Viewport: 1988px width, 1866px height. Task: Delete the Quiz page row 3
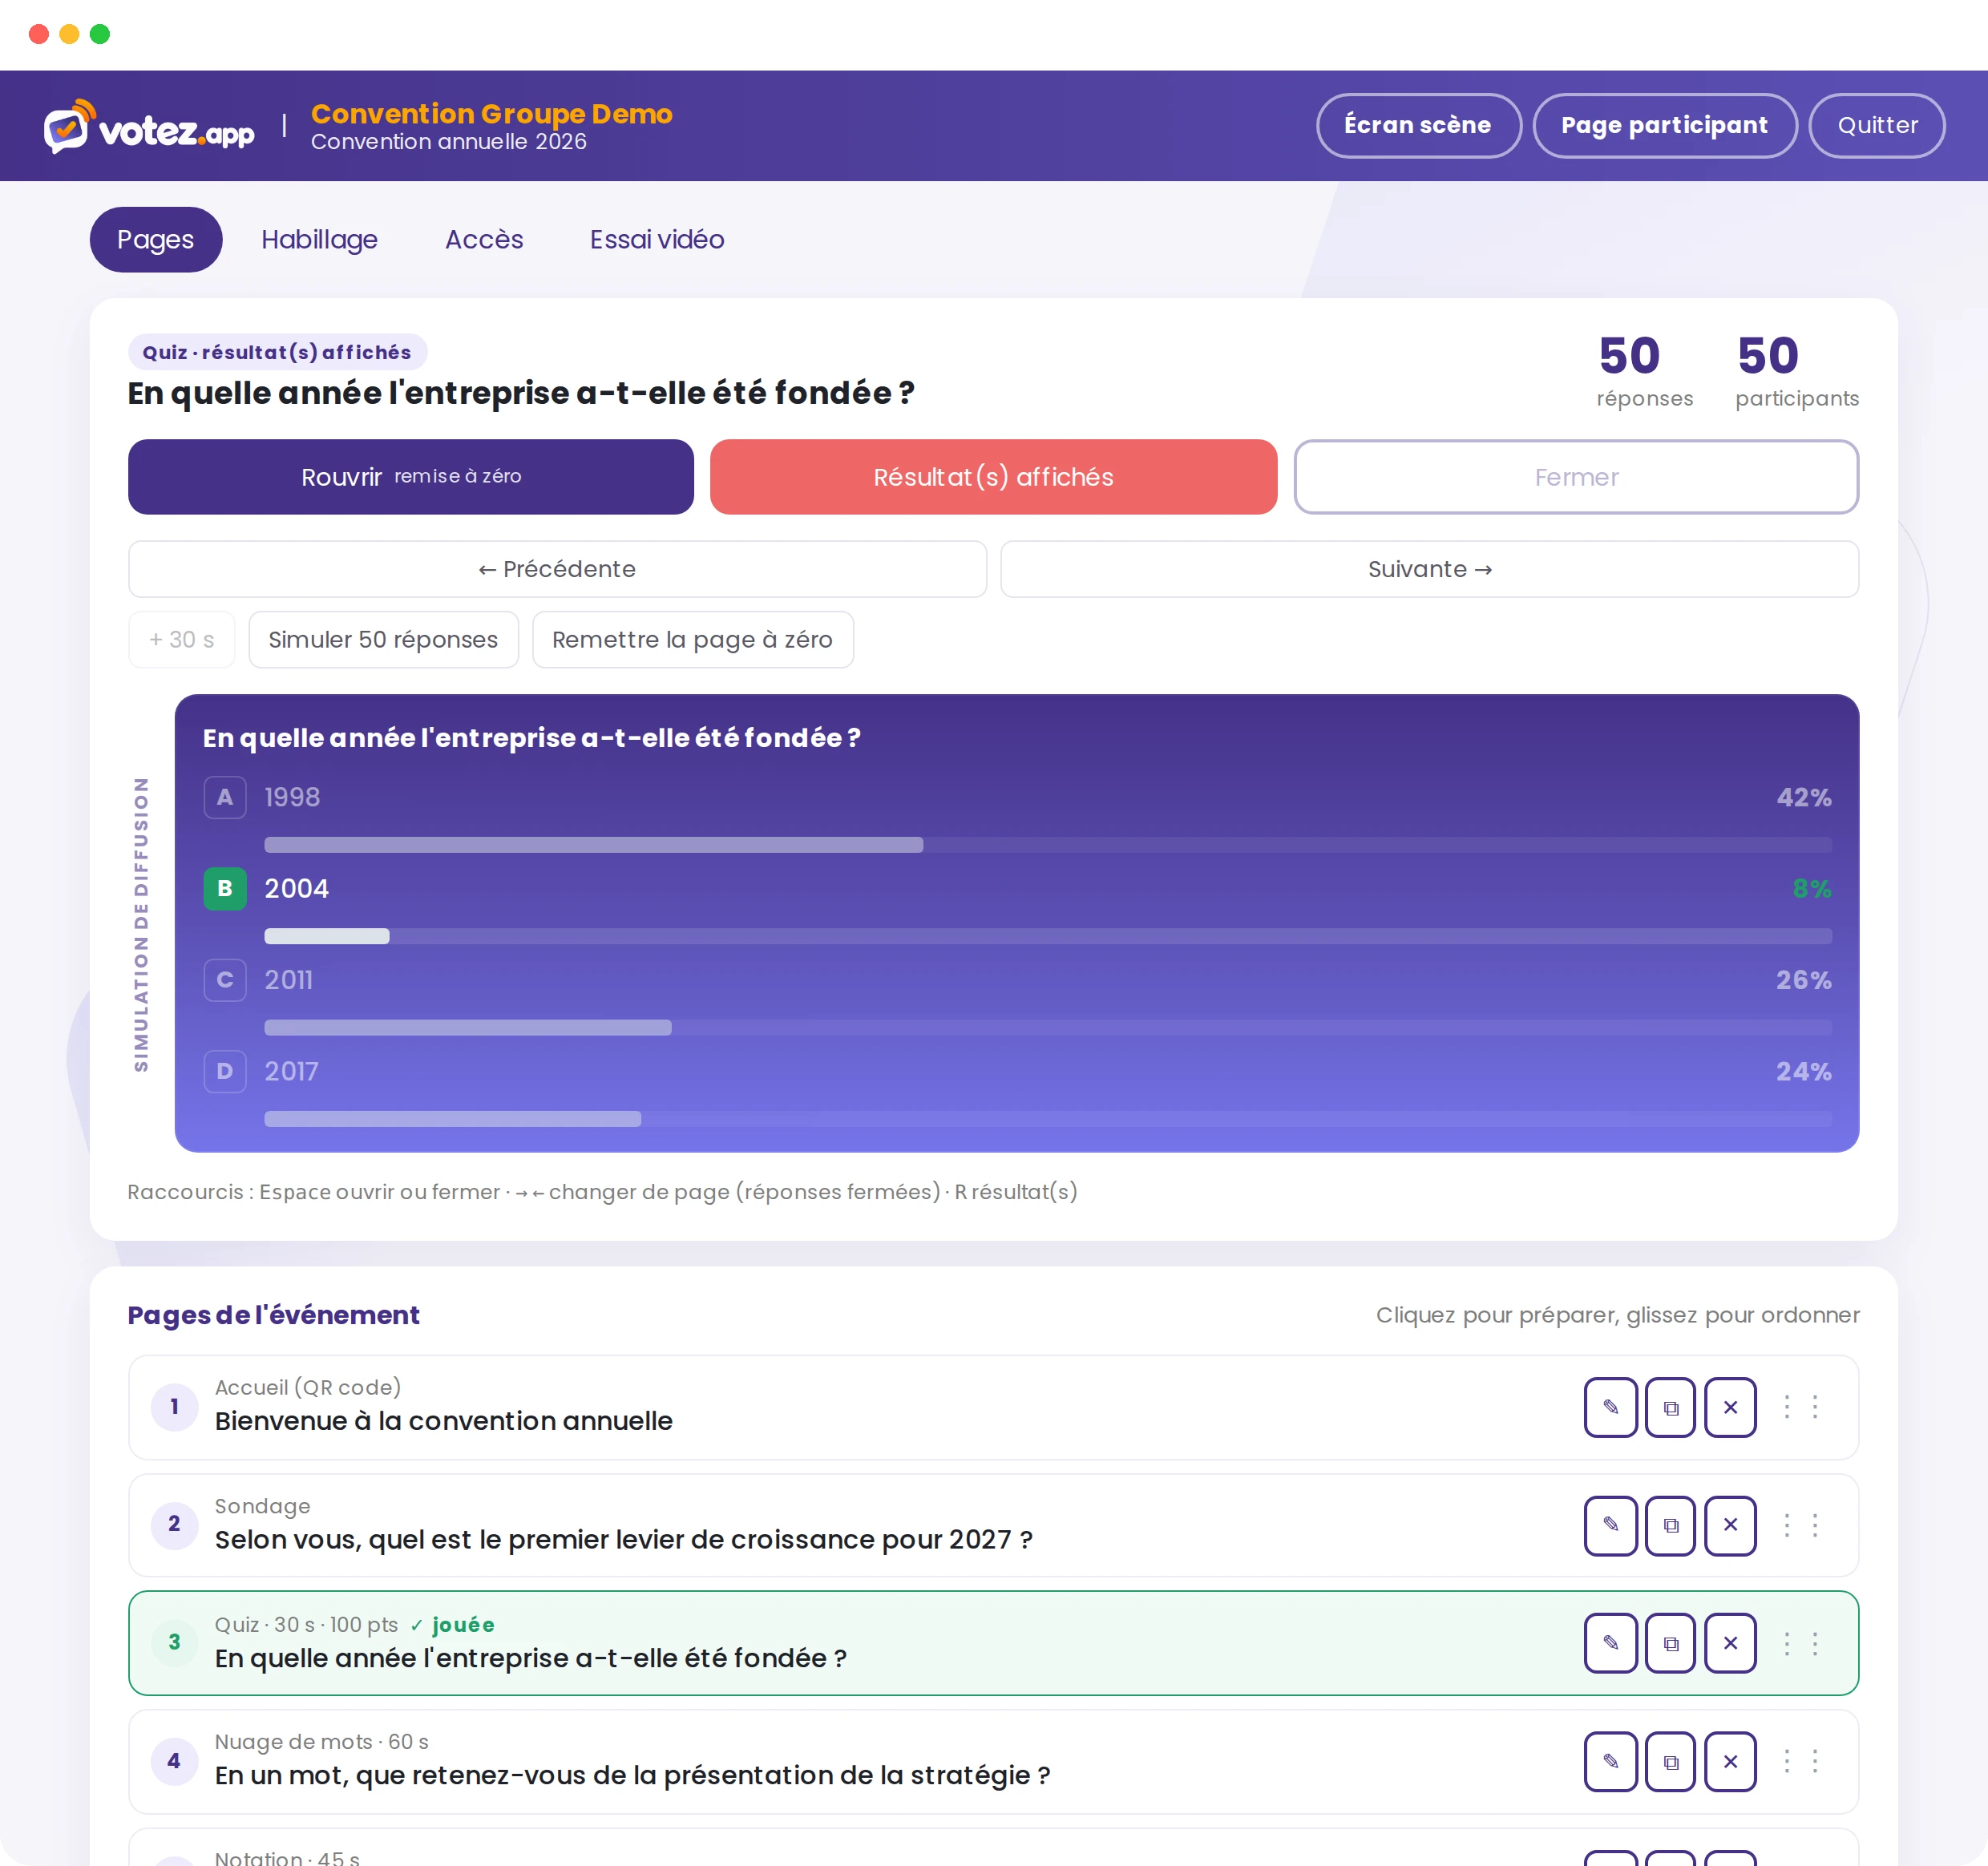coord(1730,1643)
